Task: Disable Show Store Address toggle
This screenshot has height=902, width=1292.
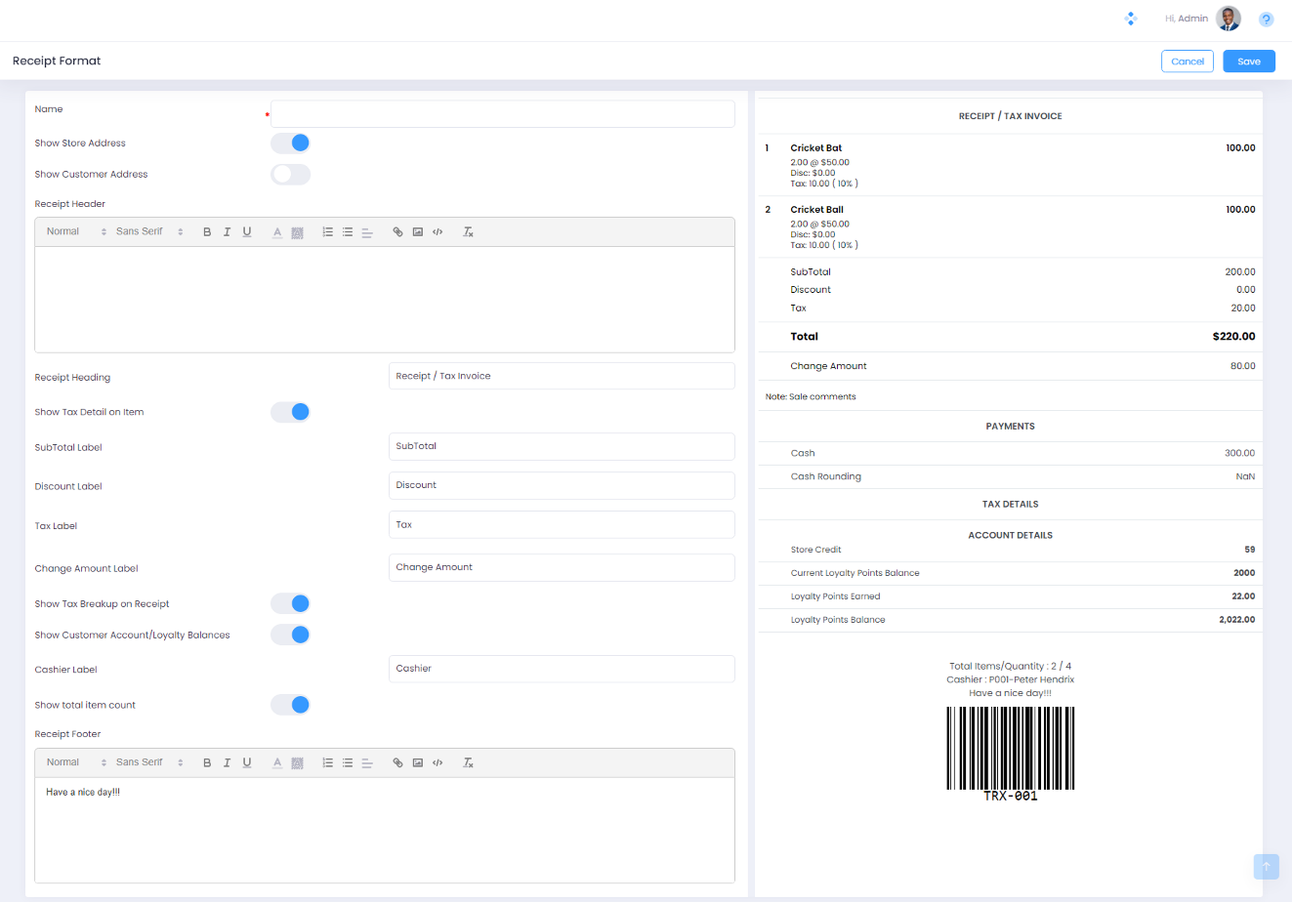Action: pyautogui.click(x=290, y=143)
